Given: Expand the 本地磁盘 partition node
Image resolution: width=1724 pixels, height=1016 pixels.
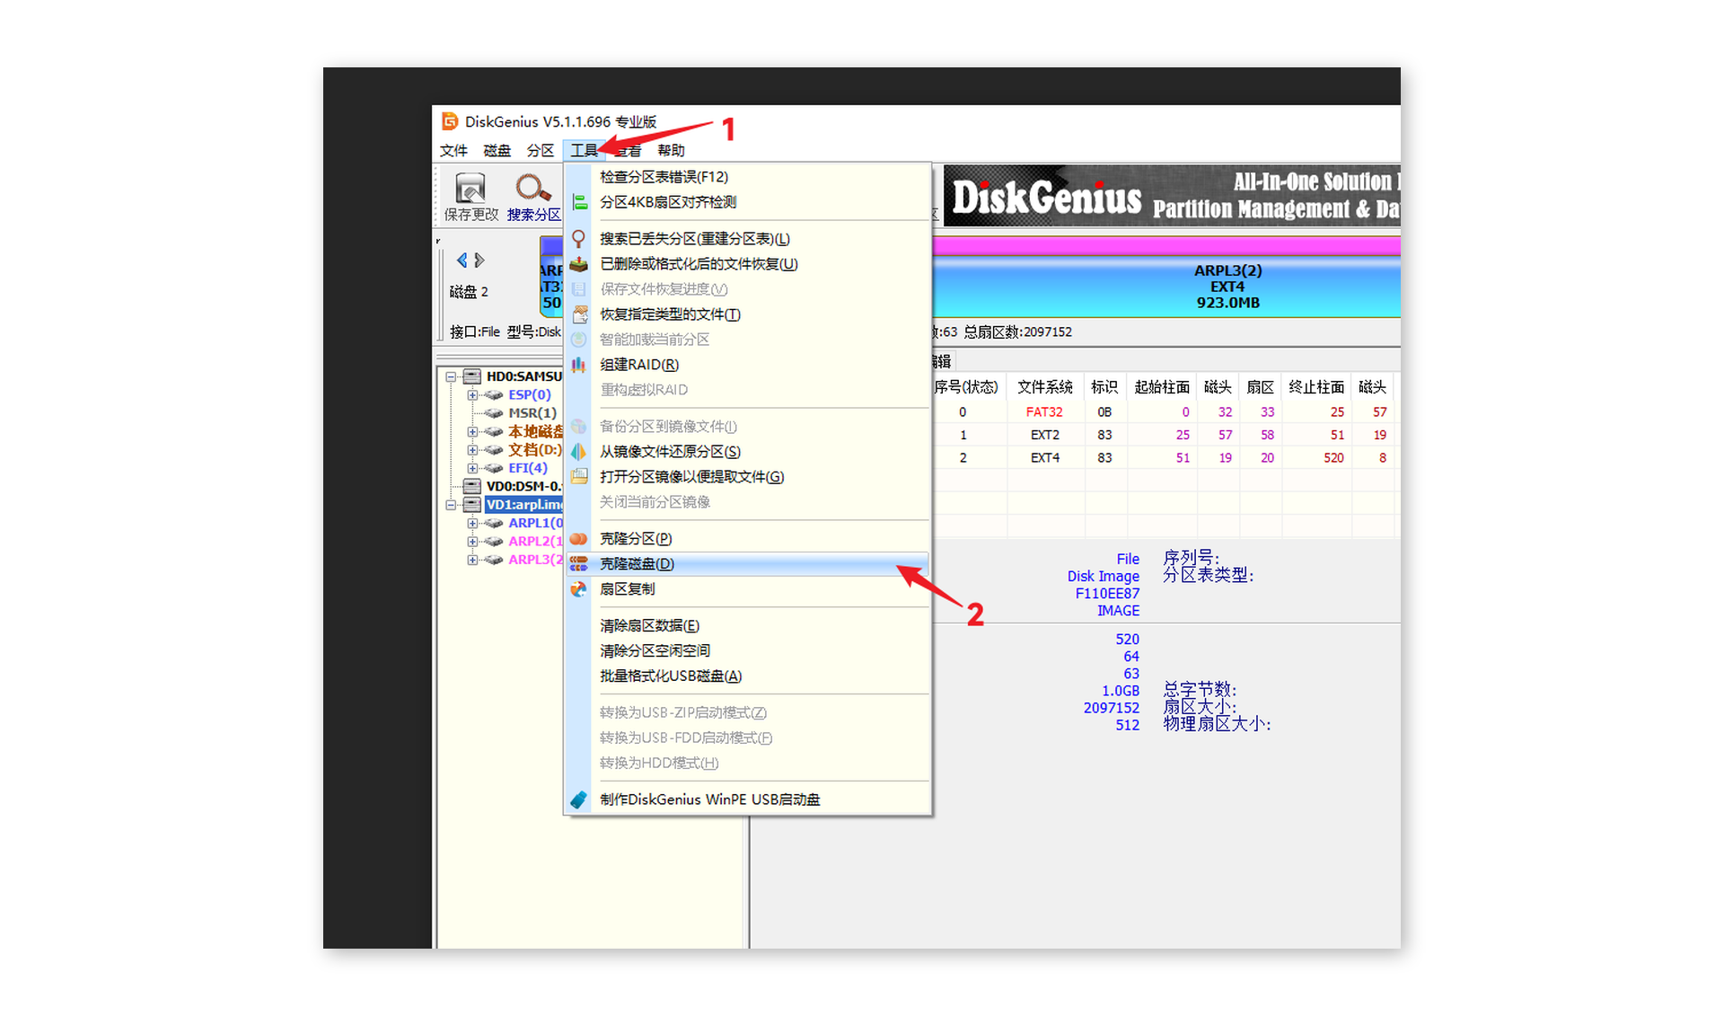Looking at the screenshot, I should coord(472,432).
